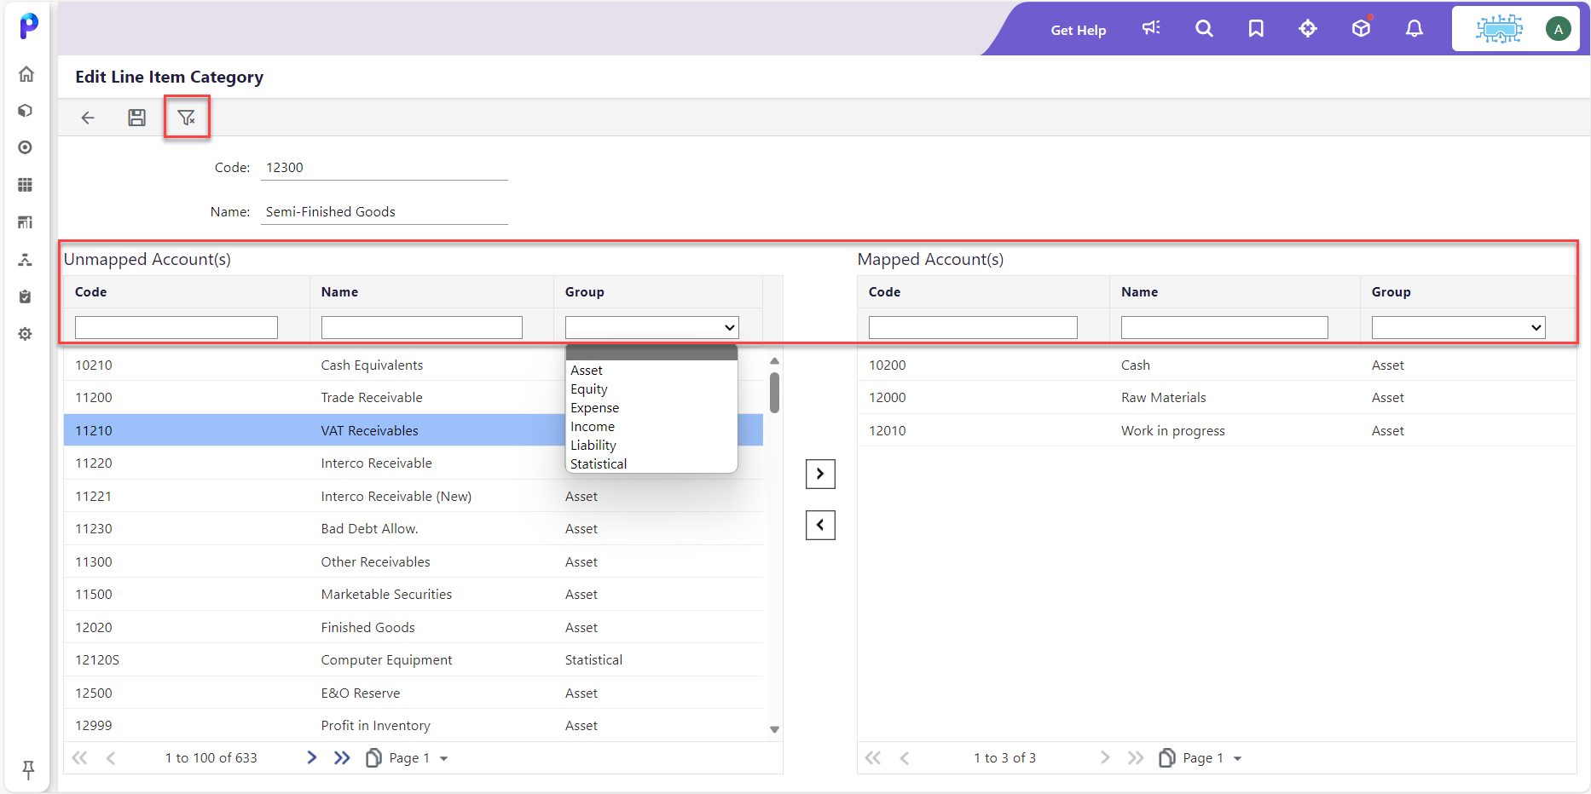Select the Finished Goods row
This screenshot has height=794, width=1591.
(414, 627)
